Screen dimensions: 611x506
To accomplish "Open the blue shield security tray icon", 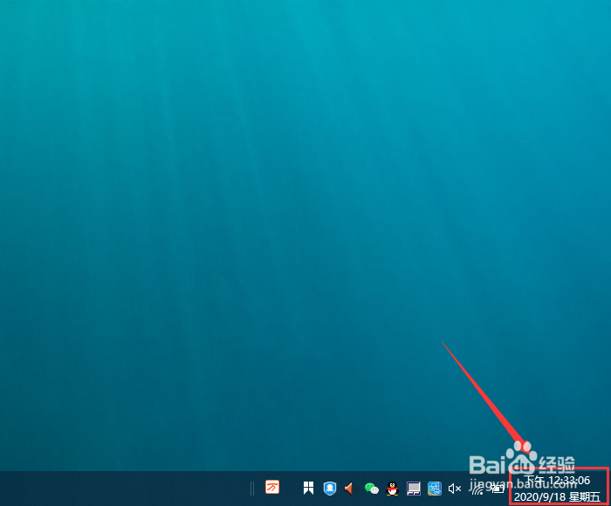I will [330, 488].
